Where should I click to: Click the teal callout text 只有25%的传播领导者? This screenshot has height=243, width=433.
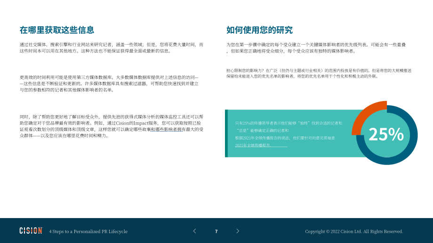289,134
